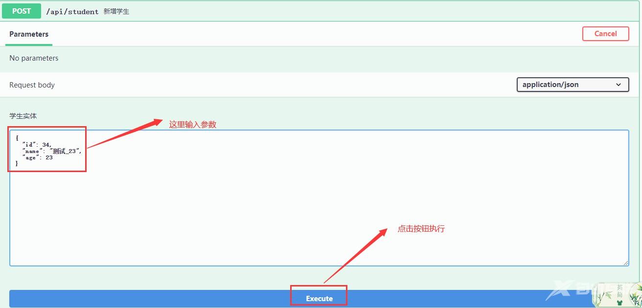Click the 'No parameters' text
642x308 pixels.
(x=34, y=58)
